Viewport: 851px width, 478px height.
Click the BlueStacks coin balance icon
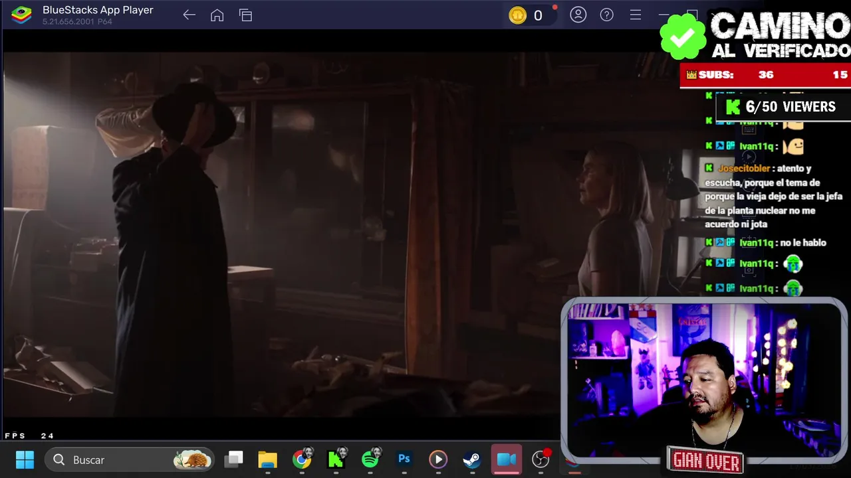click(x=517, y=15)
